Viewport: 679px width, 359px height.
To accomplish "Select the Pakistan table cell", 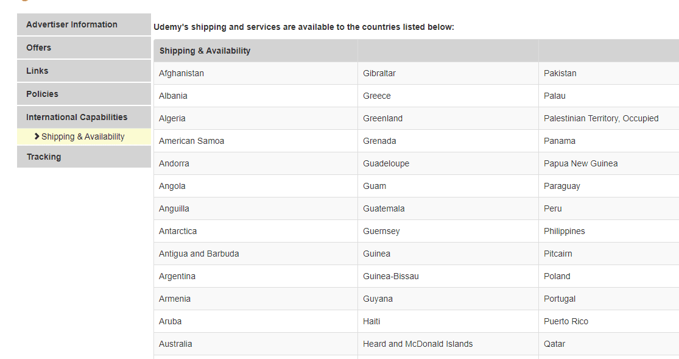I will [x=609, y=73].
